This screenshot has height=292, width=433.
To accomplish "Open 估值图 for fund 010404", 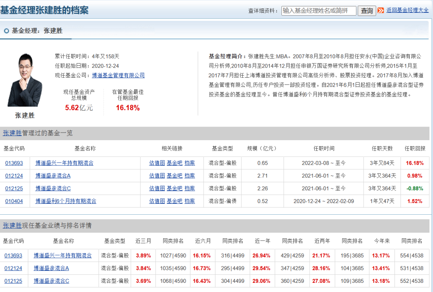I will [x=157, y=201].
